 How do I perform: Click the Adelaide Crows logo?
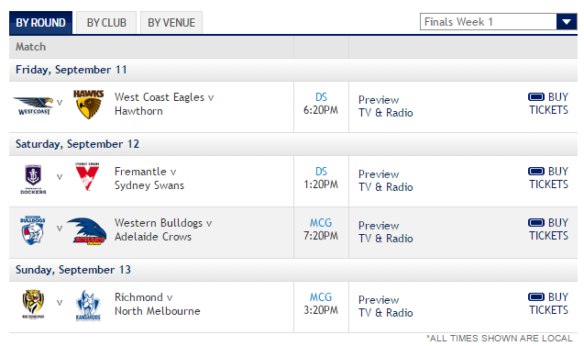[87, 231]
